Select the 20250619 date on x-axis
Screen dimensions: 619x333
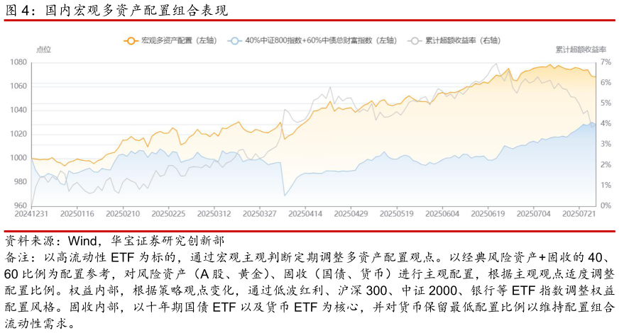point(487,213)
